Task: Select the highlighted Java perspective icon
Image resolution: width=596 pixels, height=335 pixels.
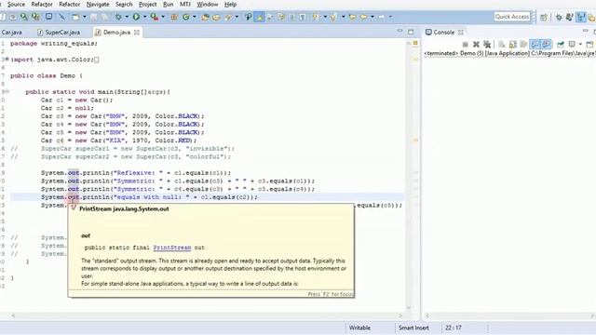Action: [x=581, y=17]
